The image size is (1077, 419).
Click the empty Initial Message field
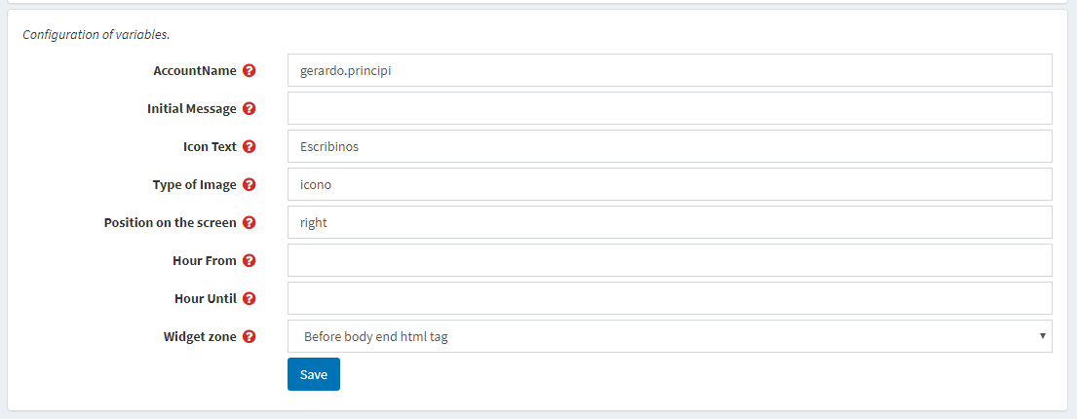pos(670,108)
